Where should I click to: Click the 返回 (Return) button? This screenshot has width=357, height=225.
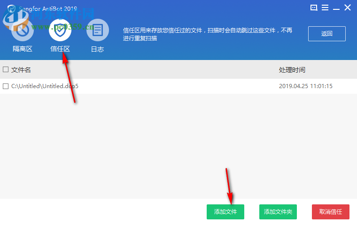coord(327,34)
